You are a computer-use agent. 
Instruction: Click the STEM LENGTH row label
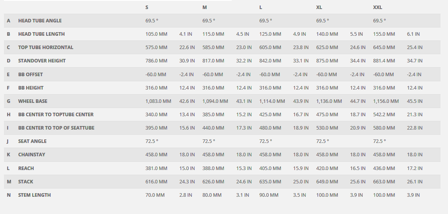(x=34, y=195)
